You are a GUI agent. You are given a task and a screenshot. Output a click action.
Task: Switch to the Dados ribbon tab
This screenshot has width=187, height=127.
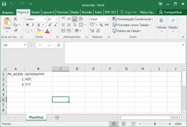tap(75, 12)
